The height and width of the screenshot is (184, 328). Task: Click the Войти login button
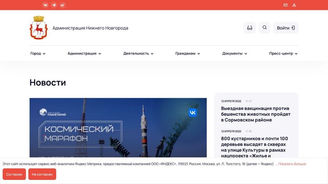pyautogui.click(x=286, y=28)
